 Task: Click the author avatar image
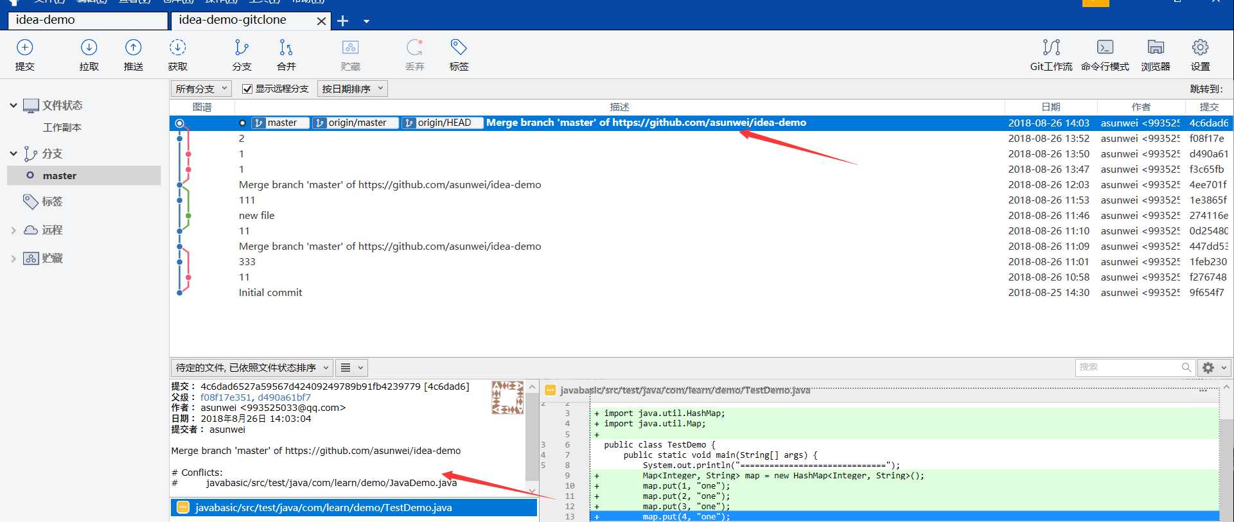tap(507, 397)
